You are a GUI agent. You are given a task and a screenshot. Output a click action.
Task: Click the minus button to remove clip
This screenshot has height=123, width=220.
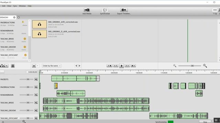click(37, 66)
